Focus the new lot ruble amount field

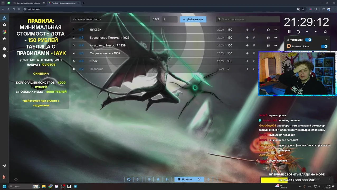pyautogui.click(x=169, y=19)
